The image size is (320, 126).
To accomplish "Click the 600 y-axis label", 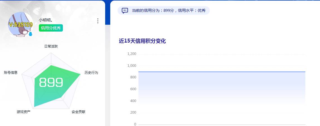I will (x=133, y=89).
